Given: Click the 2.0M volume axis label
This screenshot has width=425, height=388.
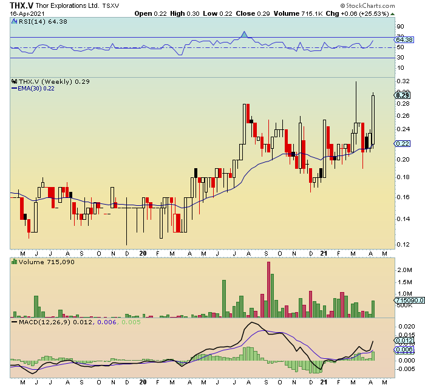Looking at the screenshot, I should click(405, 270).
